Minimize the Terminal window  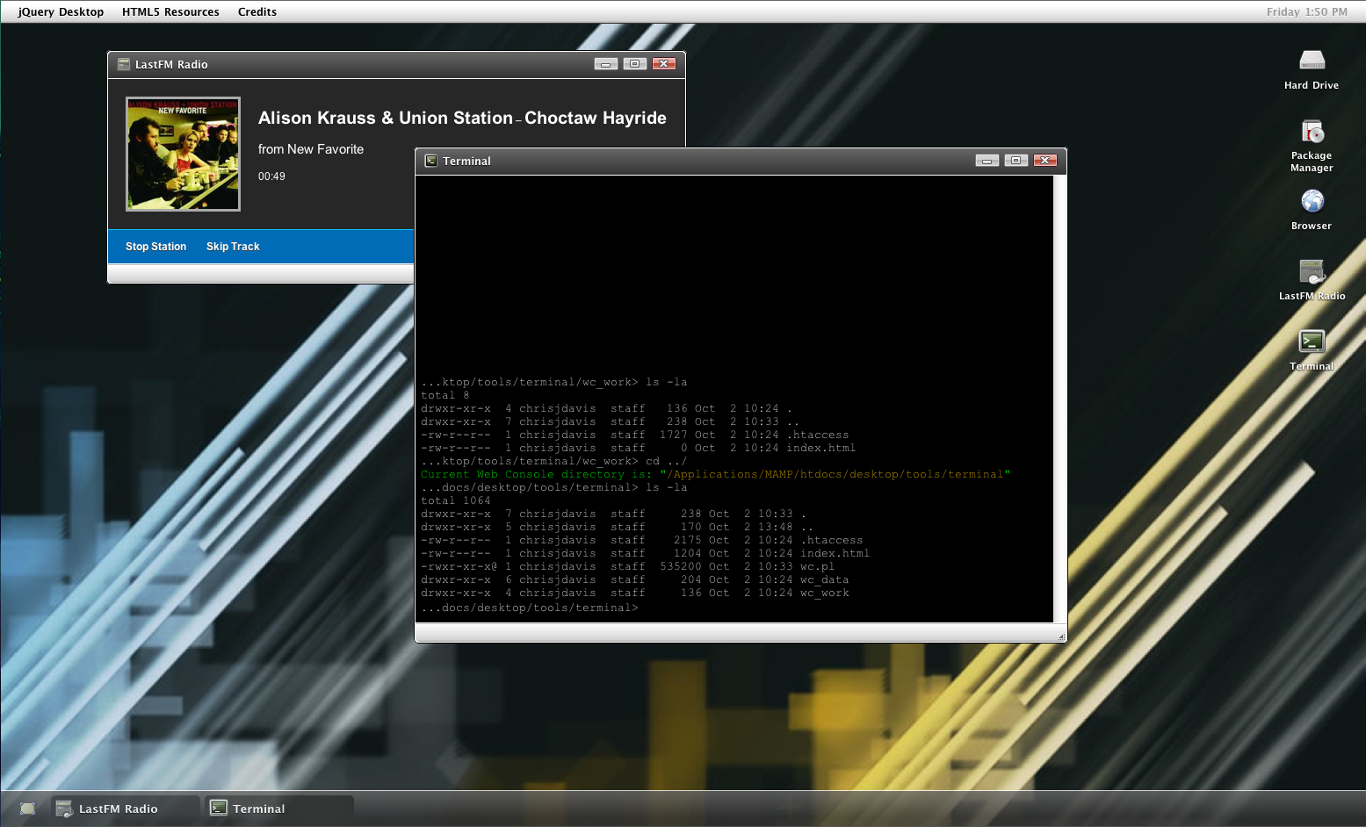coord(987,161)
